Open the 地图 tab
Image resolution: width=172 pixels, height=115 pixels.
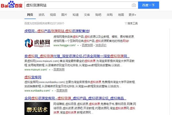(x=121, y=15)
